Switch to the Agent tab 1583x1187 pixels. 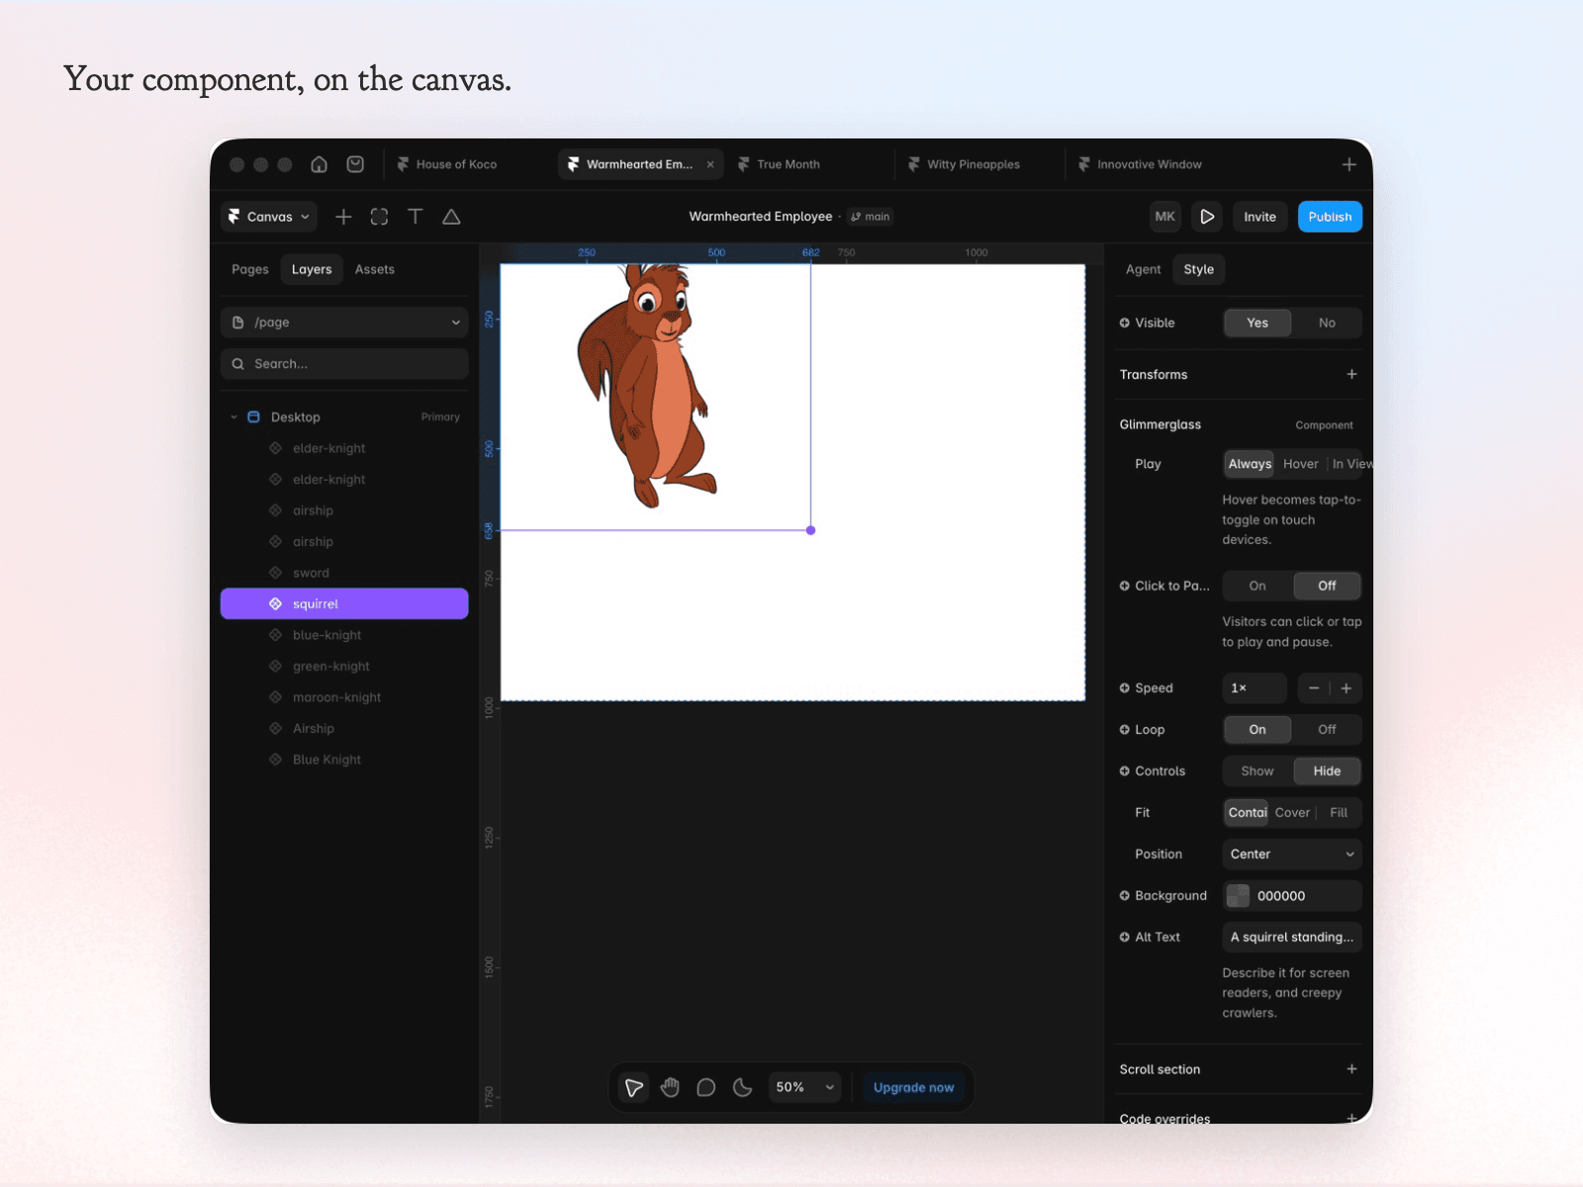click(x=1143, y=269)
